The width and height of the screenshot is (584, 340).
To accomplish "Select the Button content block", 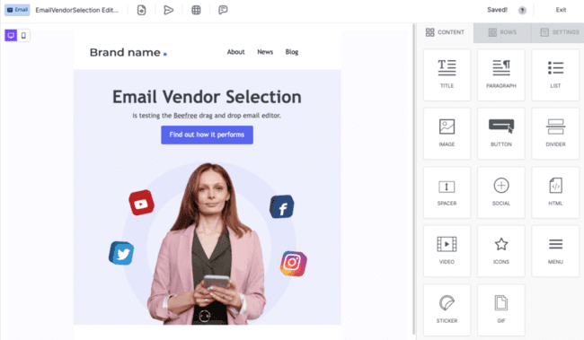I will click(501, 134).
